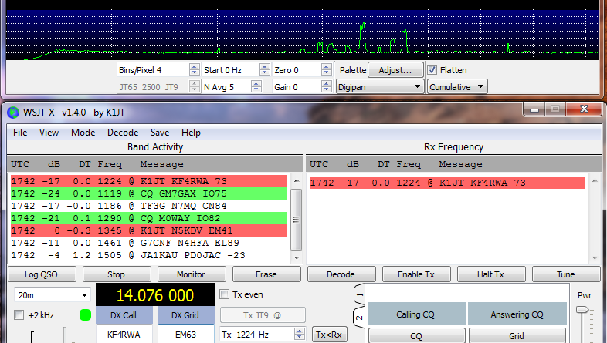Click the Tx<Rx button

329,335
